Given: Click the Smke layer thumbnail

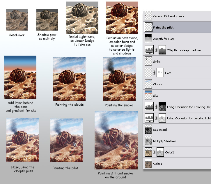Looking at the screenshot, I should 148,61.
